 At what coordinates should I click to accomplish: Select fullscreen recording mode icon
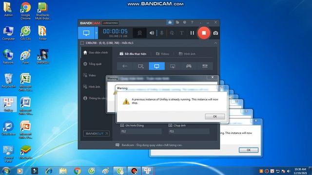(157, 66)
